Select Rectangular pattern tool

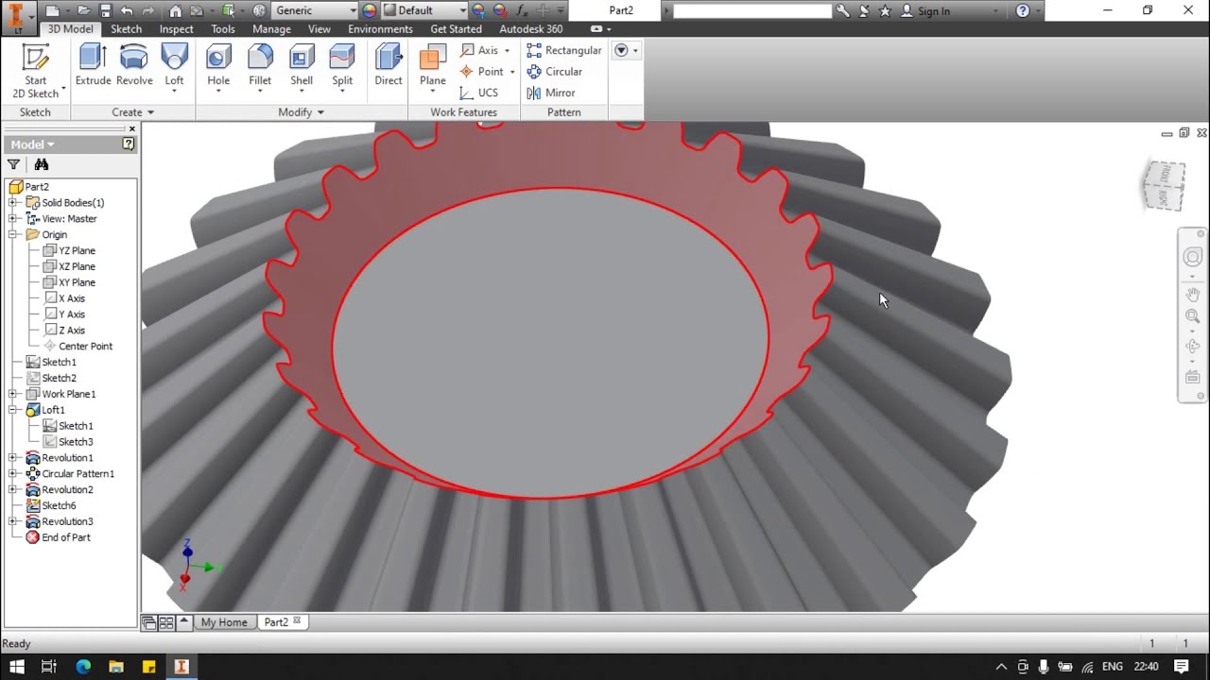[564, 50]
